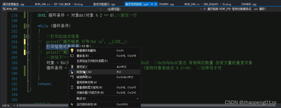Viewport: 281px width, 108px height.
Task: Select 生成包含文件的关系图(I) menu entry
Action: point(105,61)
